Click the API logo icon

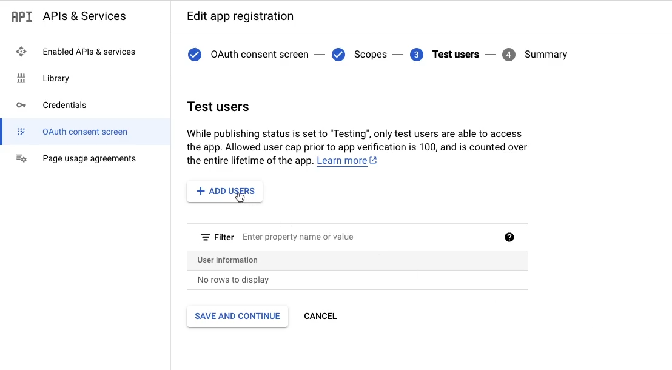21,16
